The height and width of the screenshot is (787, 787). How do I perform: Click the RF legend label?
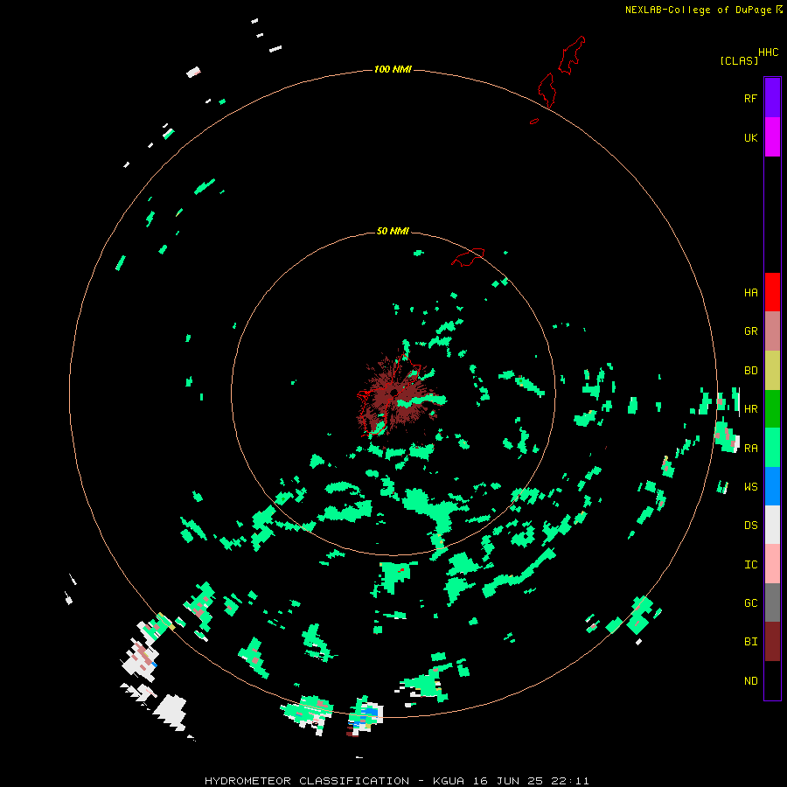pyautogui.click(x=750, y=98)
